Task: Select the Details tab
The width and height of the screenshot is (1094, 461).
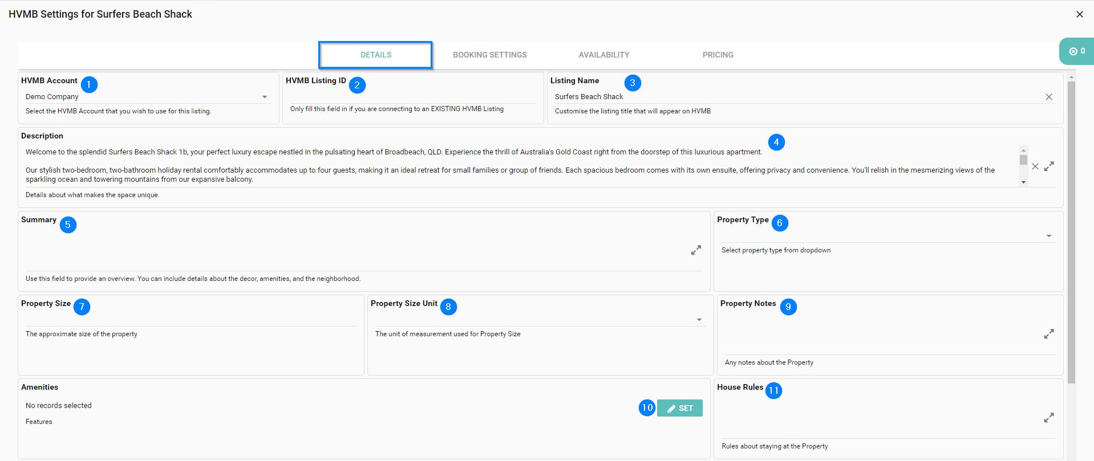Action: pyautogui.click(x=375, y=55)
